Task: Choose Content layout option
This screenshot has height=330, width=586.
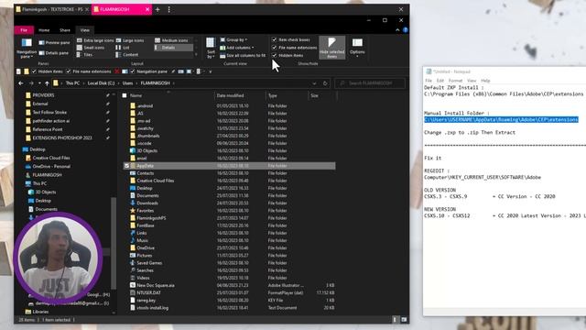Action: coord(127,55)
